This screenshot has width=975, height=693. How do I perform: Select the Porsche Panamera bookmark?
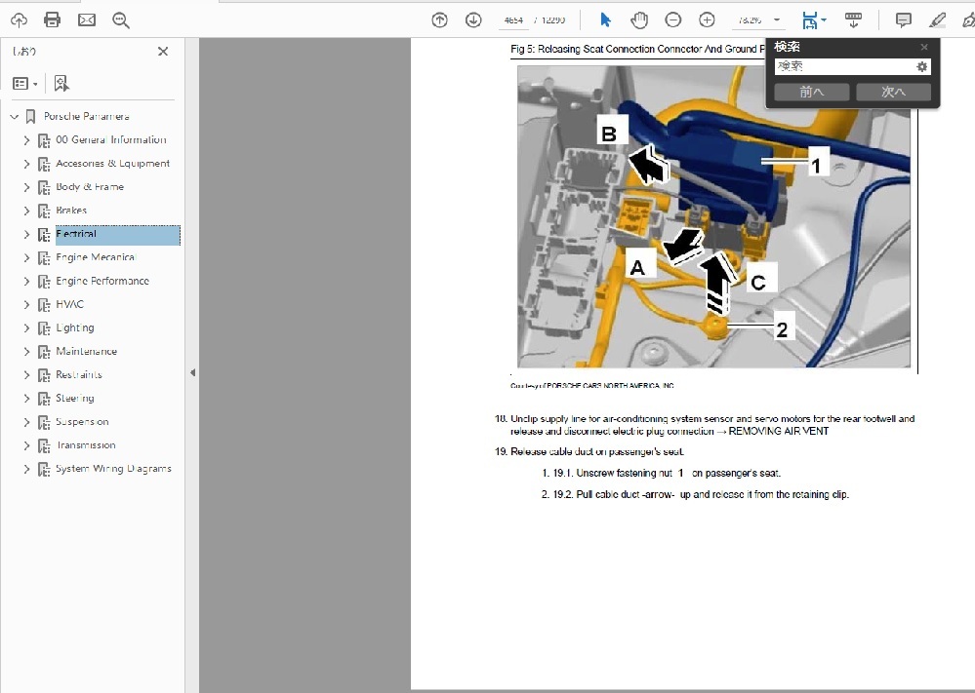(x=87, y=116)
